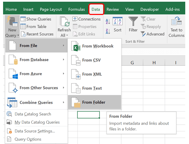This screenshot has width=189, height=144.
Task: Click My Data Catalog Queries text
Action: [37, 122]
